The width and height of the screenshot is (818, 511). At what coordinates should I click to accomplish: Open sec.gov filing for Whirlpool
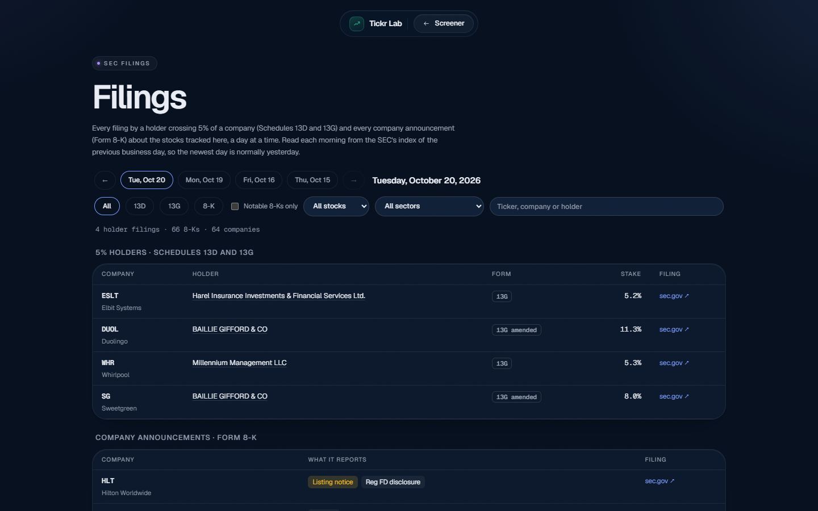(x=674, y=363)
